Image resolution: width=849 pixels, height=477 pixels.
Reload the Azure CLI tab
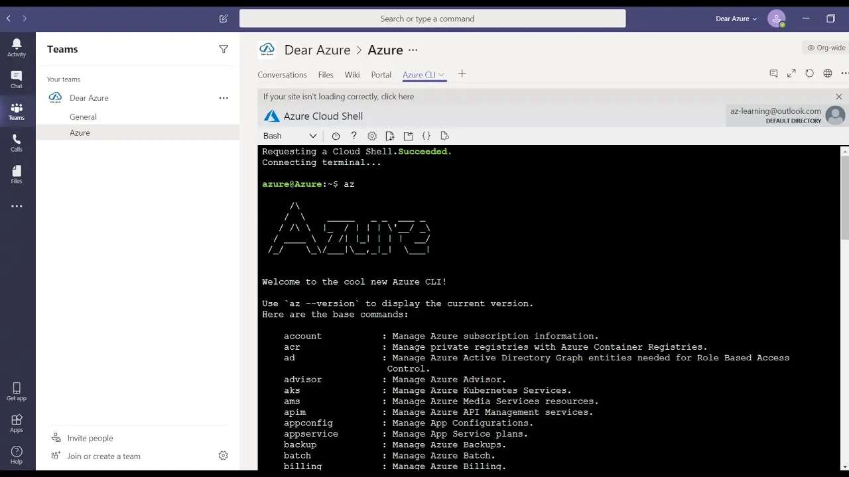(809, 74)
